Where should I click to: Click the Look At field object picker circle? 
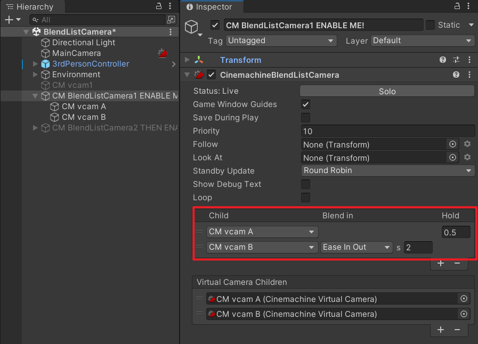pos(453,157)
